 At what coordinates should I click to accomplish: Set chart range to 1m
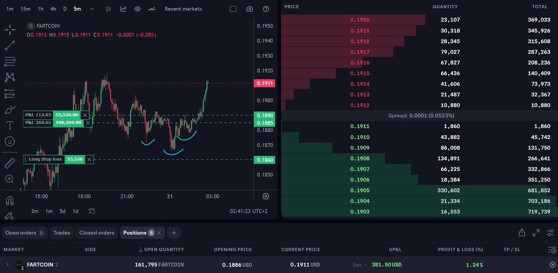coord(49,211)
